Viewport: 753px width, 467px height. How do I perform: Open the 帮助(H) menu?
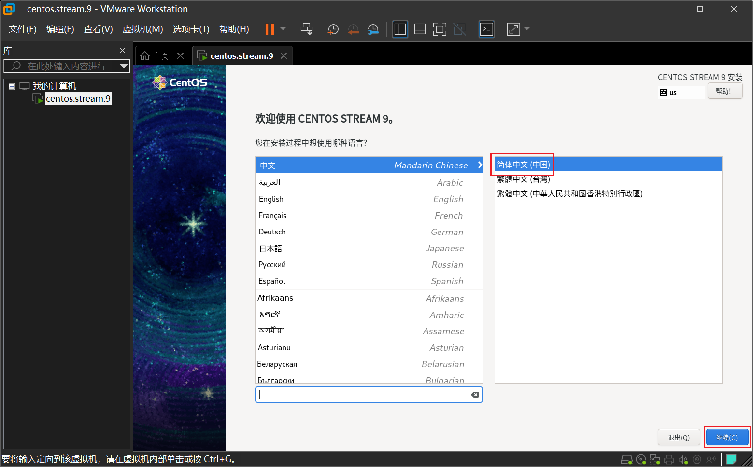(234, 29)
